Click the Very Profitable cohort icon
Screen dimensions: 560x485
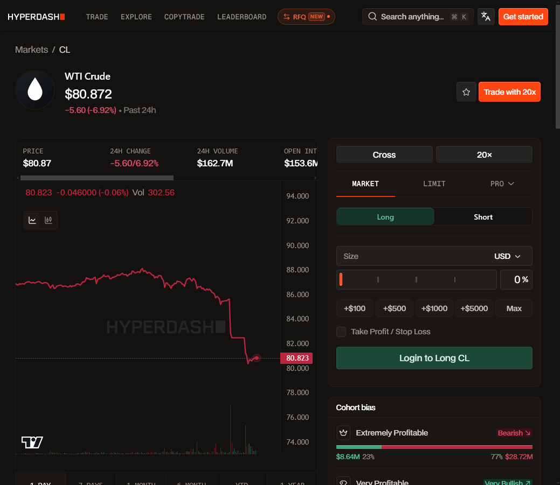(343, 481)
